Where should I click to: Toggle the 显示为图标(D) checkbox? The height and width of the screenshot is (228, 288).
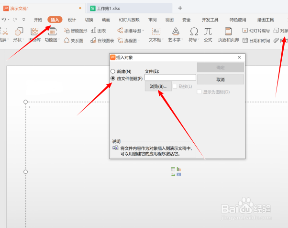[199, 92]
